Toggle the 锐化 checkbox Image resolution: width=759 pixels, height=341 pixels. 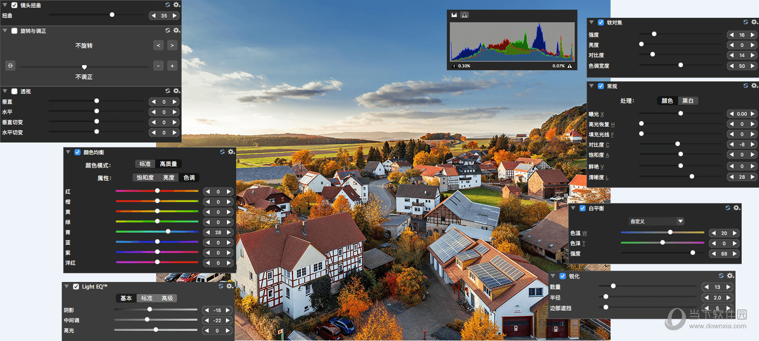click(563, 276)
